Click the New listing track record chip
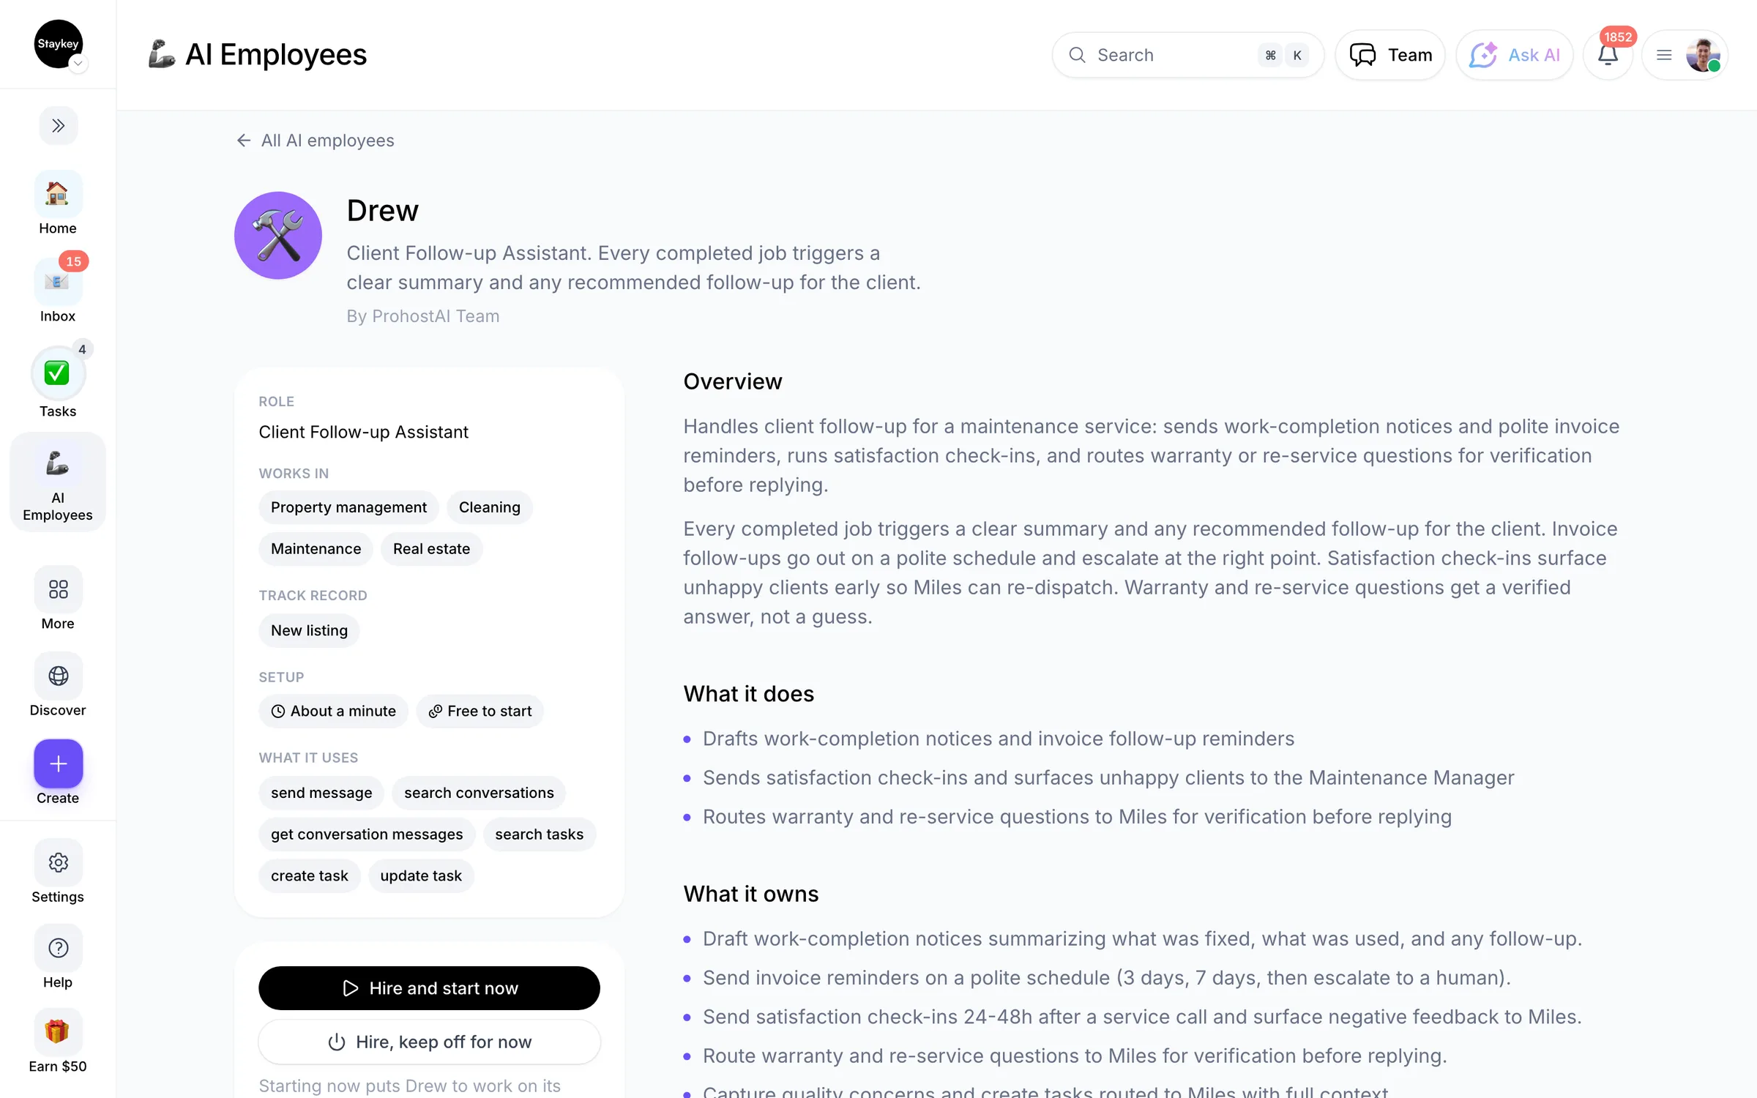The image size is (1757, 1098). tap(309, 630)
